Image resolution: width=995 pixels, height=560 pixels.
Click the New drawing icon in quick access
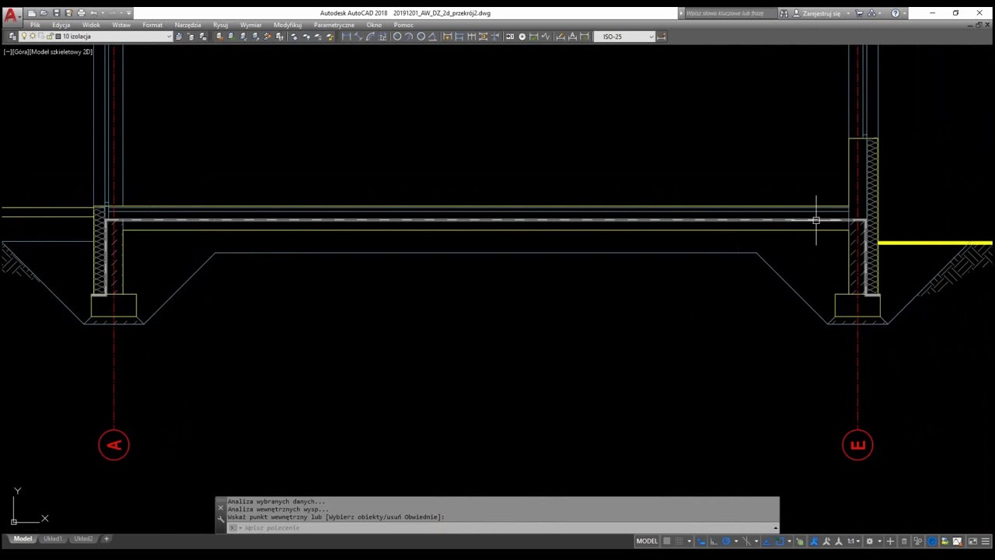(31, 13)
